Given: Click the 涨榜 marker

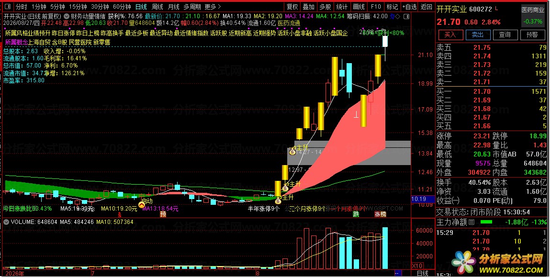Looking at the screenshot, I should 380,214.
